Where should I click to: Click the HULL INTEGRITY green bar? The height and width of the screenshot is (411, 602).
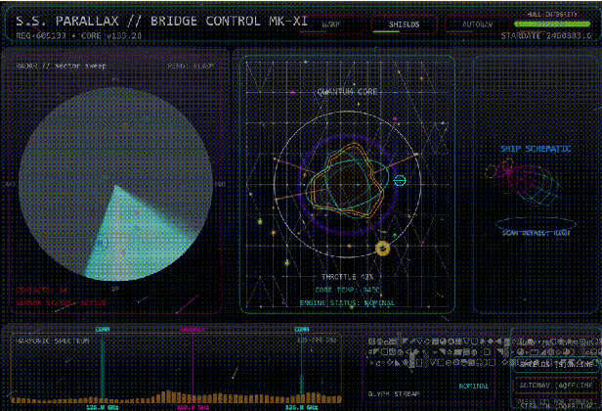pyautogui.click(x=552, y=23)
